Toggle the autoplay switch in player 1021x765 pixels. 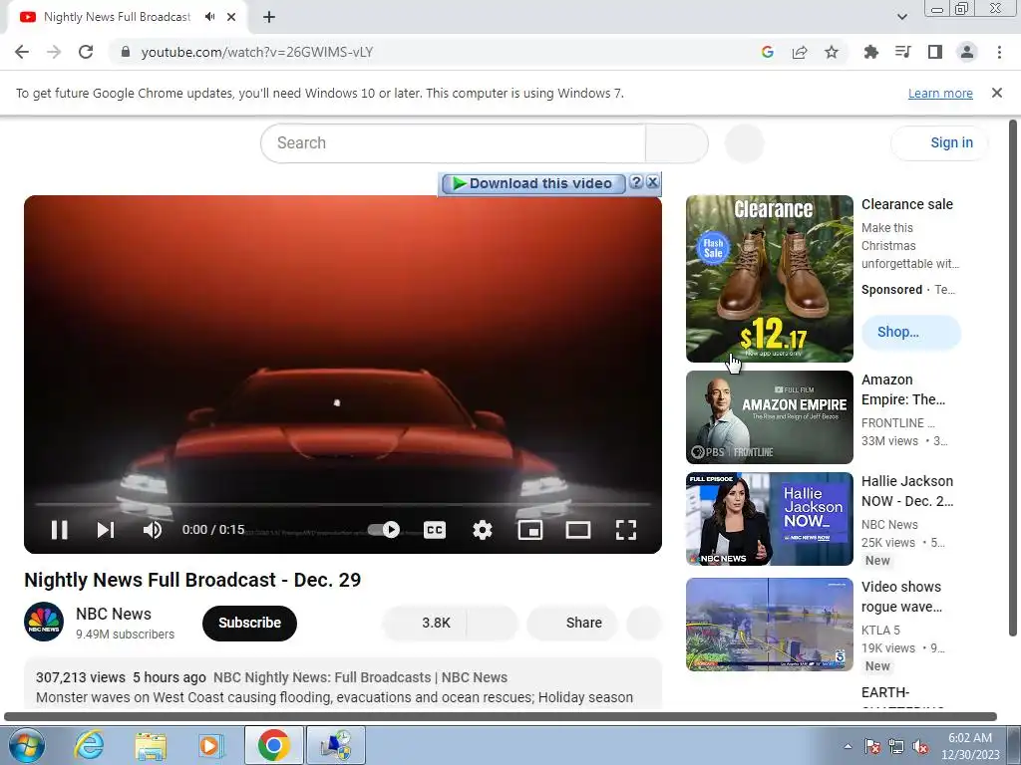coord(384,530)
